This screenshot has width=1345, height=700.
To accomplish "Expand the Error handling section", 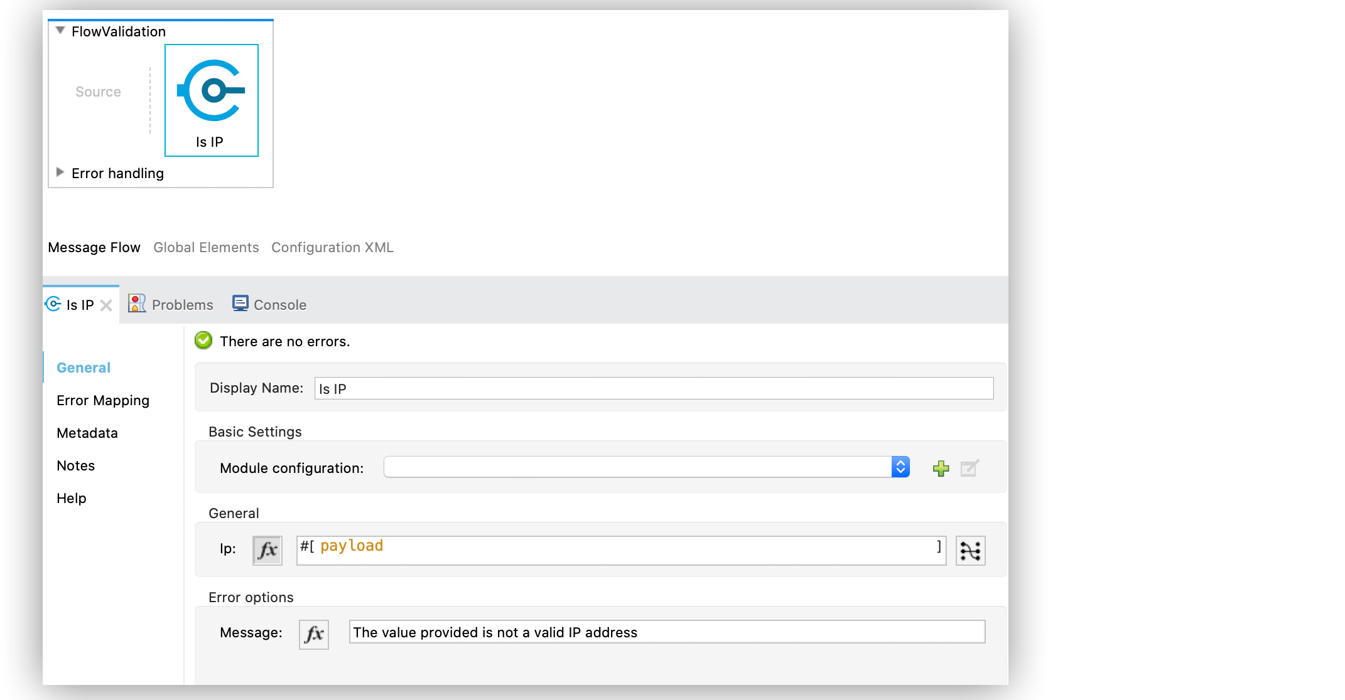I will point(60,172).
